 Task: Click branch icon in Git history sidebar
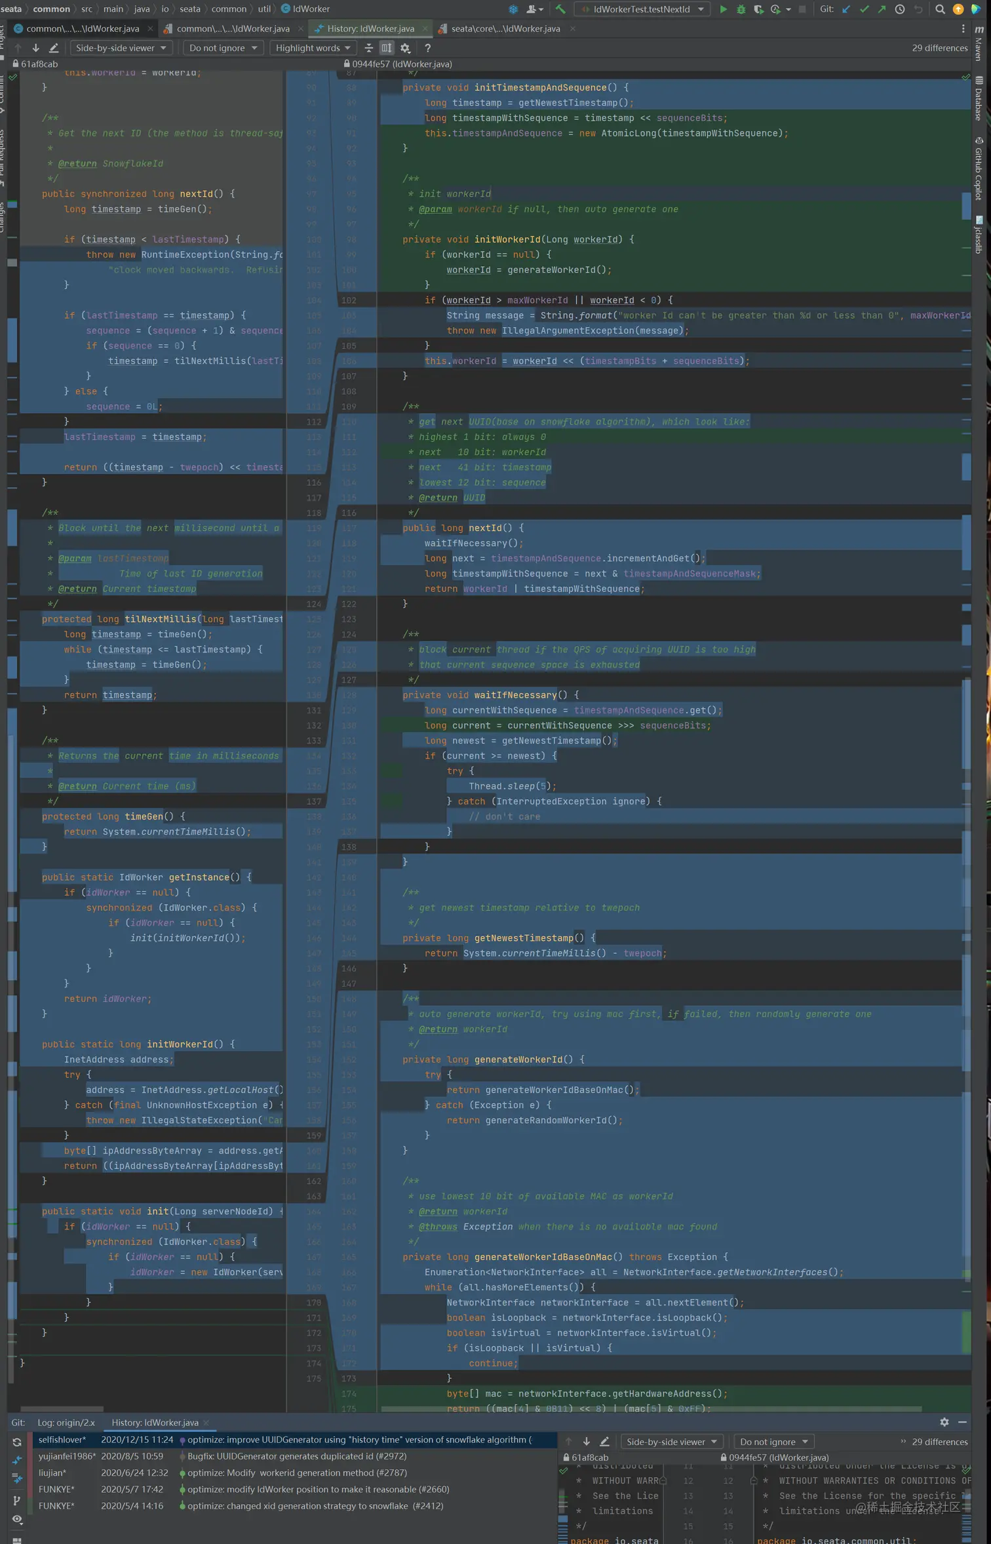tap(17, 1500)
